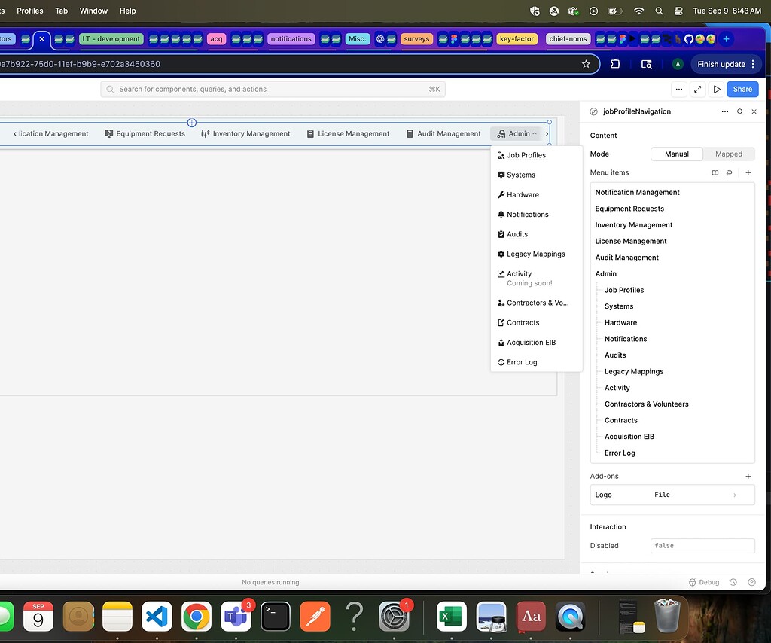Screen dimensions: 771x643
Task: Expand to fullscreen using the expand arrows icon
Action: (x=697, y=88)
